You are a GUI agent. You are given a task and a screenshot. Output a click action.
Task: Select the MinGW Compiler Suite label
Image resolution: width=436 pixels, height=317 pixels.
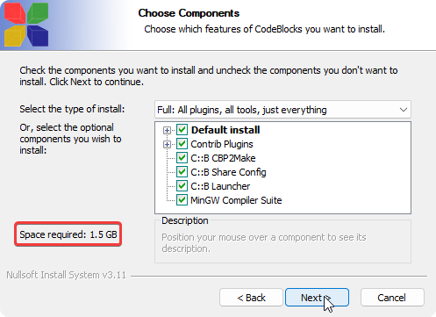(236, 200)
